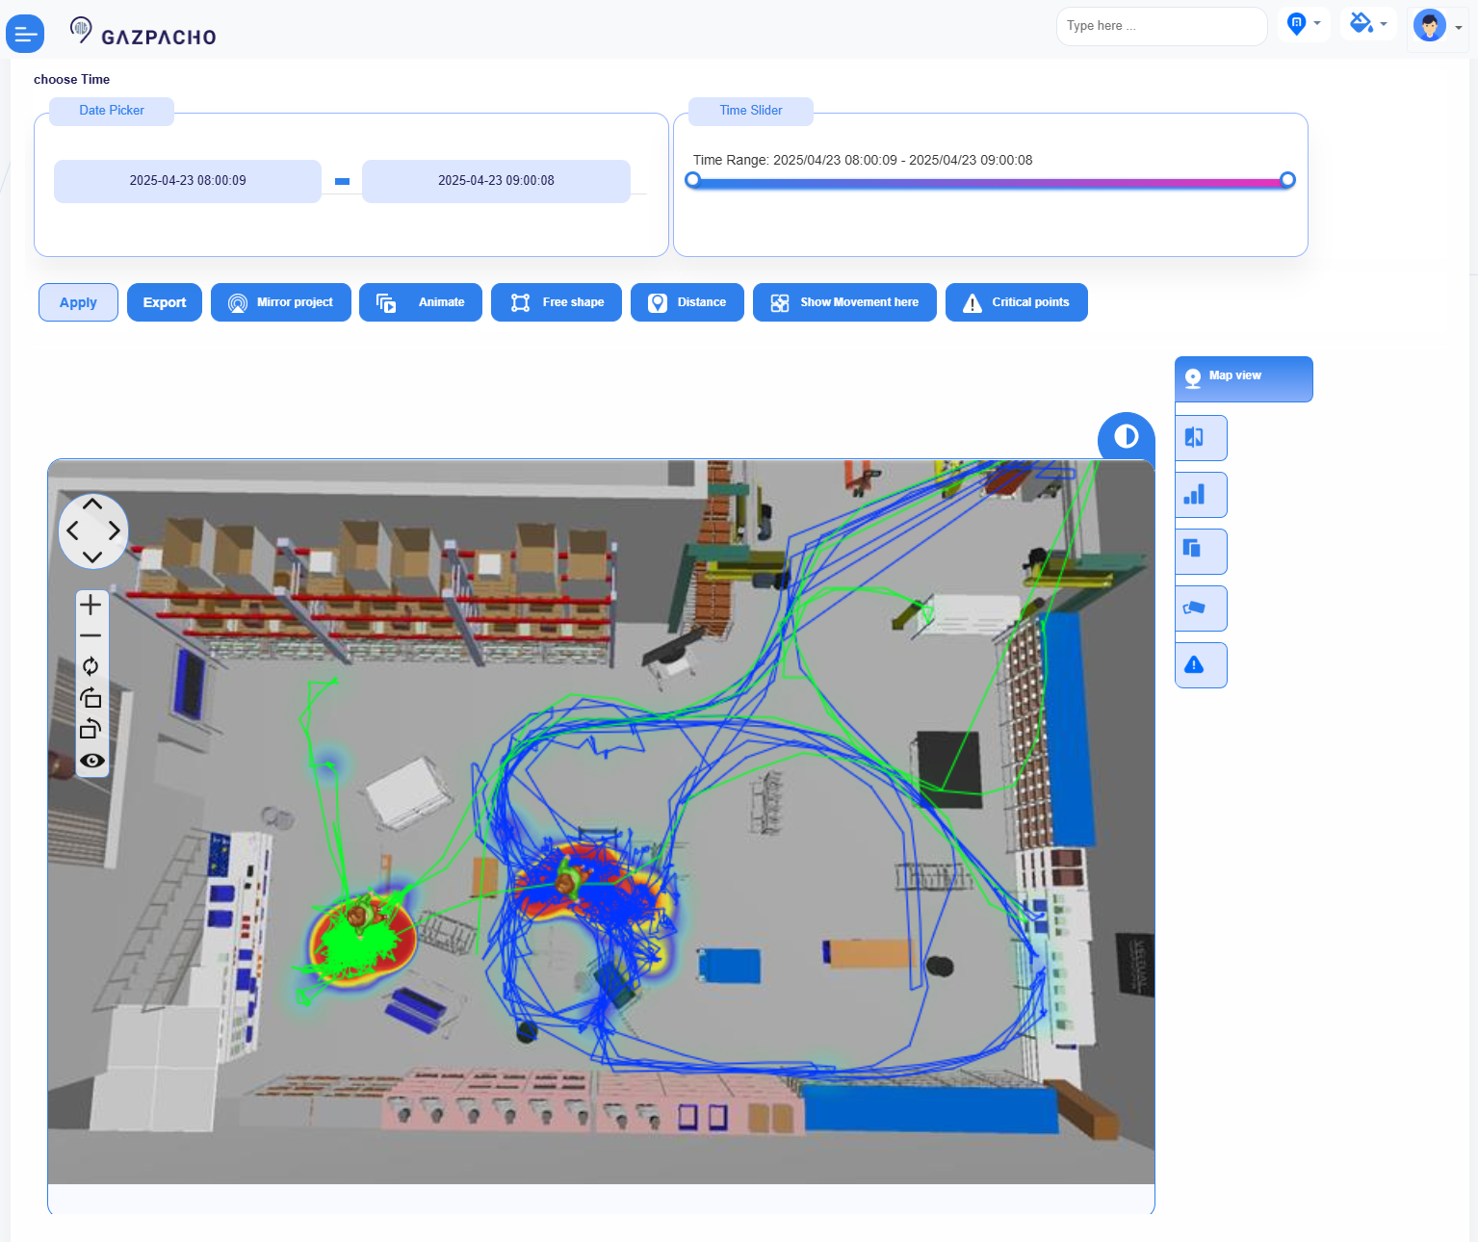Zoom out of the map with minus icon
The image size is (1478, 1242).
pos(91,635)
